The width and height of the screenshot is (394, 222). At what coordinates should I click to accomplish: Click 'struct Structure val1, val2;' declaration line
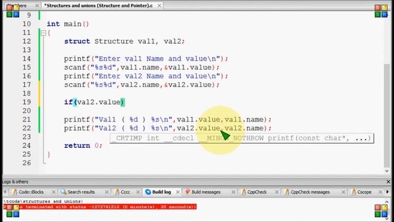tap(124, 41)
